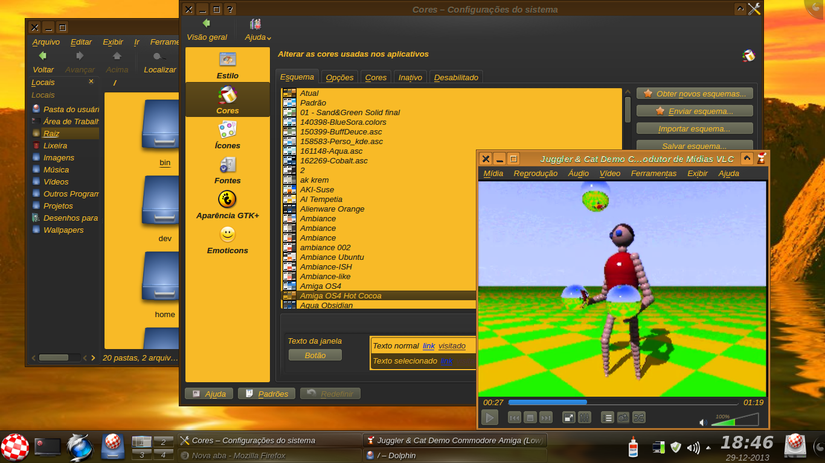Screen dimensions: 825x463
Task: Switch to the Cores tab
Action: 376,77
